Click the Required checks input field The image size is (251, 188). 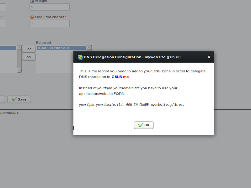point(50,23)
